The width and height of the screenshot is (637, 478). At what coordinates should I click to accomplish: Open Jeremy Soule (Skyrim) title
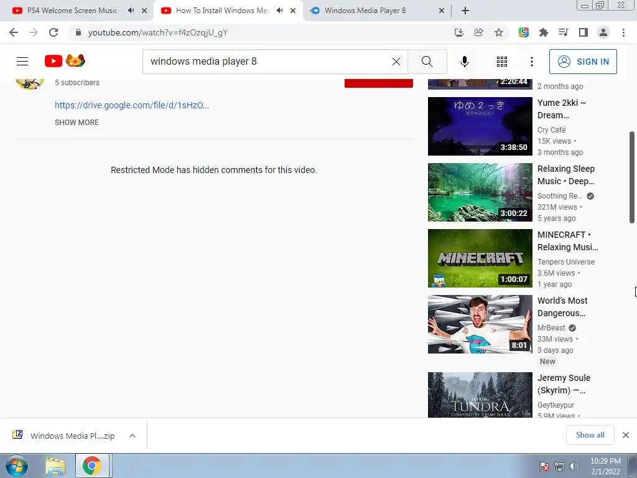coord(564,383)
